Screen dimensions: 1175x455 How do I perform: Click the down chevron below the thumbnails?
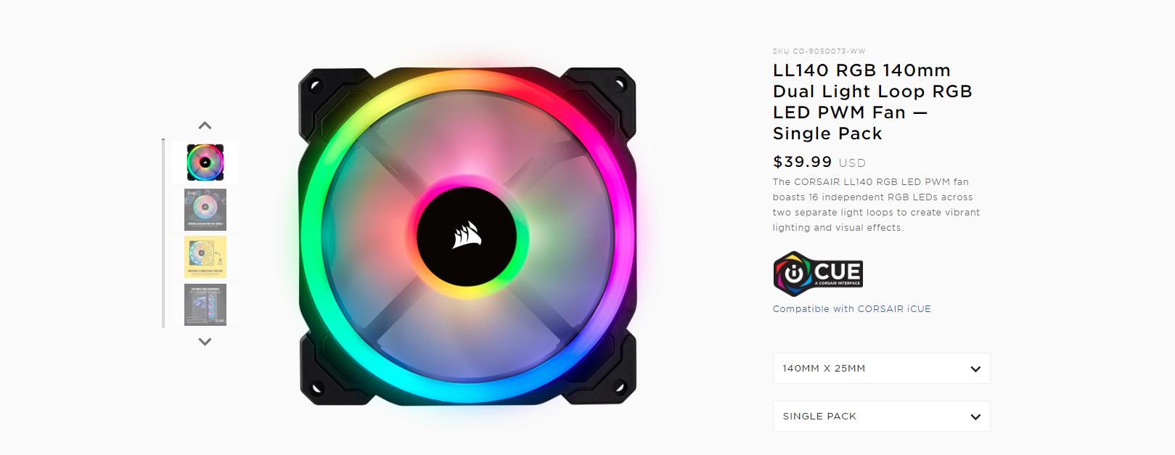coord(205,341)
